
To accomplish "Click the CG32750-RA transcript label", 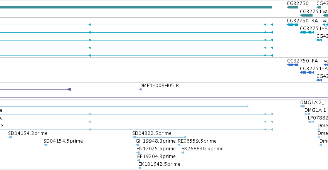I will coord(302,21).
